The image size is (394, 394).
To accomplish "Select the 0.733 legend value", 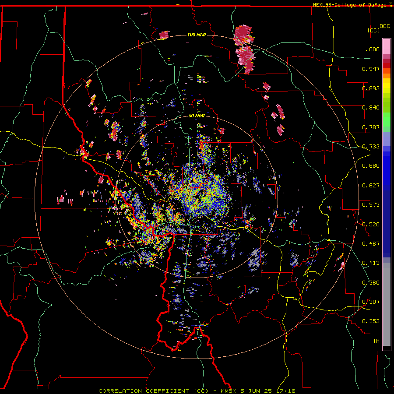I will point(371,147).
